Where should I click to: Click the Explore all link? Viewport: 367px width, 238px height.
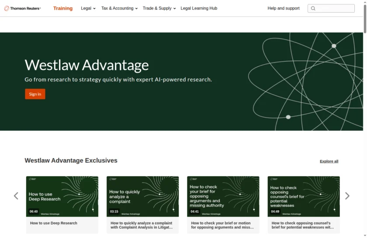point(329,161)
